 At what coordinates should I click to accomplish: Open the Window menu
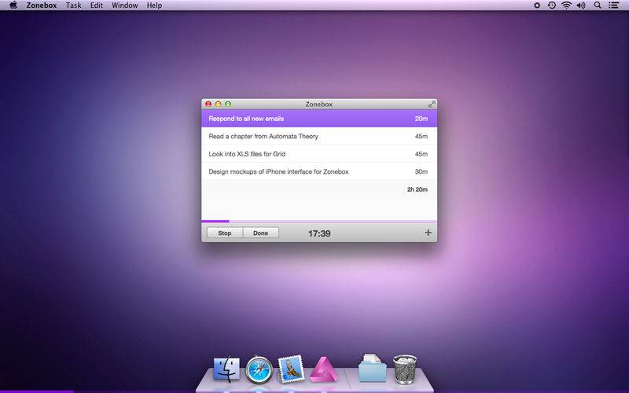pos(125,6)
